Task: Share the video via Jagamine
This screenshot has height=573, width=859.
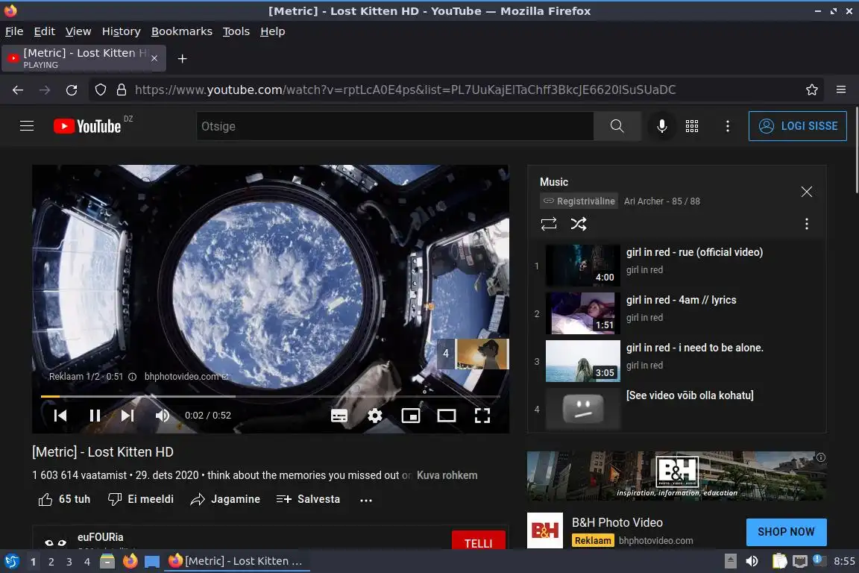Action: [225, 499]
